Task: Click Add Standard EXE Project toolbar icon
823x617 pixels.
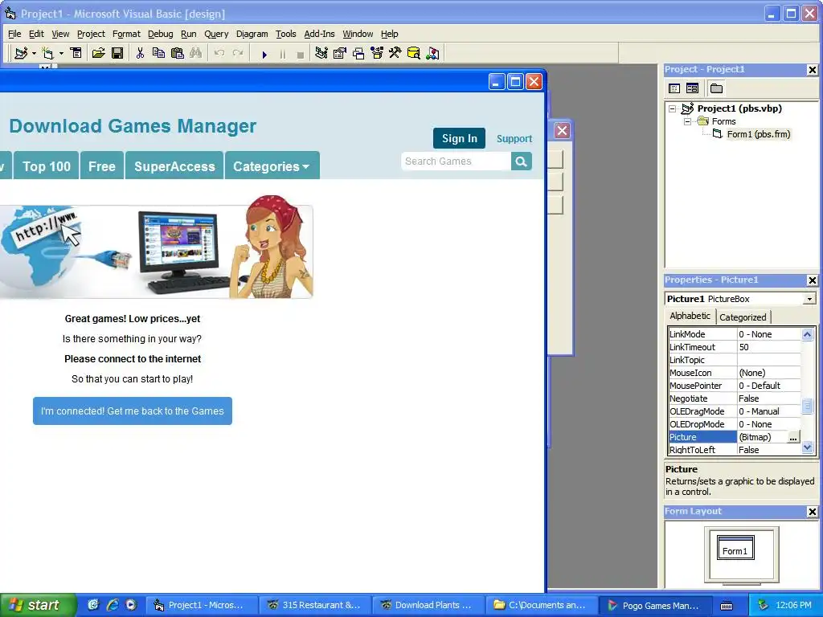Action: [x=21, y=53]
